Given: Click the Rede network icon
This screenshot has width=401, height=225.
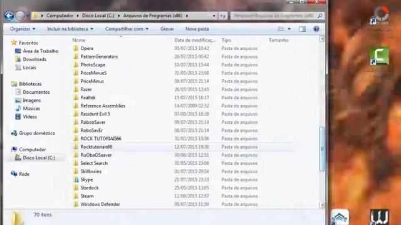Looking at the screenshot, I should coord(14,174).
